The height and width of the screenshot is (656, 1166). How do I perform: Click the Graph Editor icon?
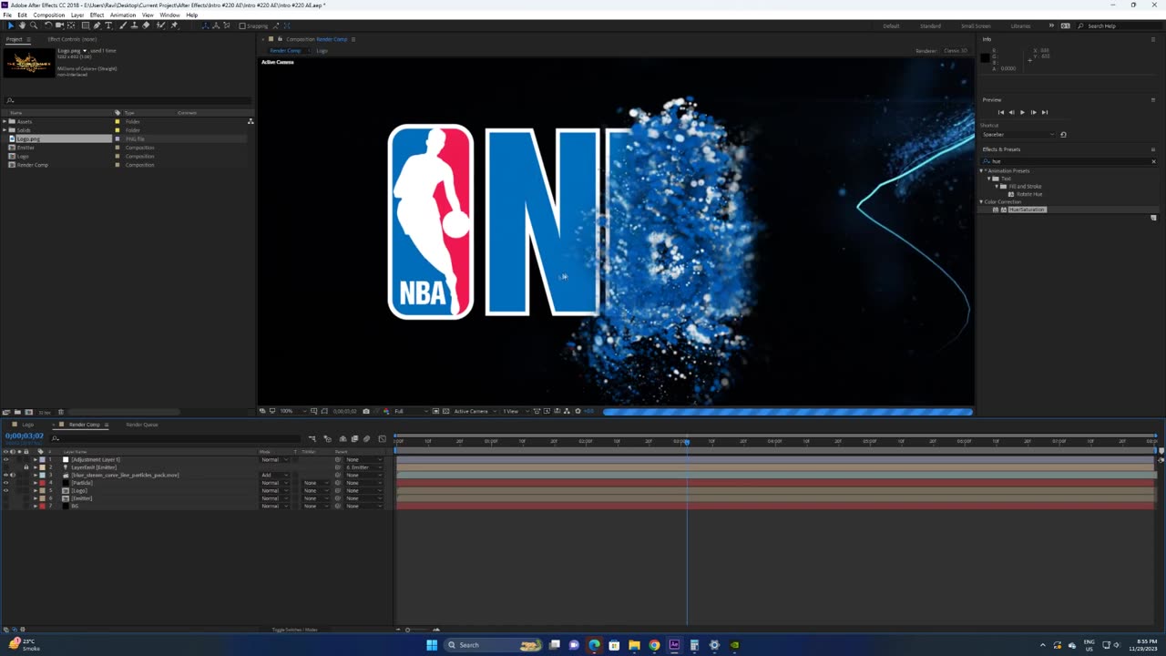click(x=382, y=439)
